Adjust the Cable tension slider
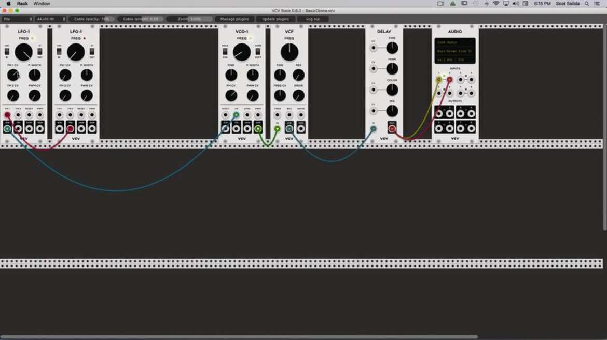Viewport: 607px width, 340px height. coord(141,19)
